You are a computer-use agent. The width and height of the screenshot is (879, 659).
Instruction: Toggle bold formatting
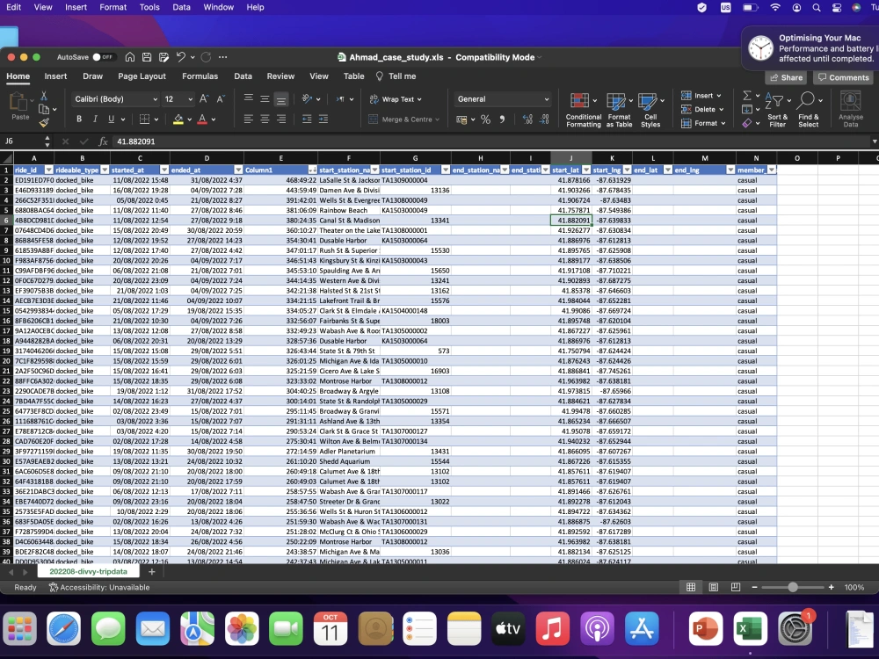(79, 119)
